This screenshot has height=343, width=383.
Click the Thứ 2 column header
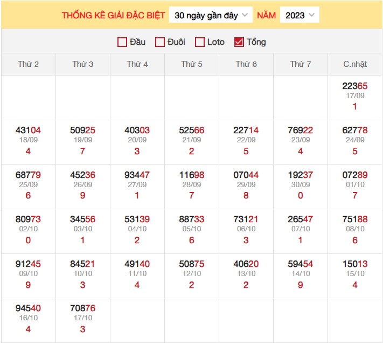[29, 64]
